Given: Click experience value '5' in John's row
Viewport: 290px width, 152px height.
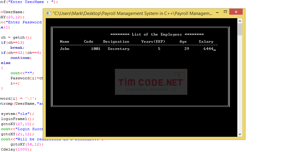Looking at the screenshot, I should pyautogui.click(x=159, y=49).
